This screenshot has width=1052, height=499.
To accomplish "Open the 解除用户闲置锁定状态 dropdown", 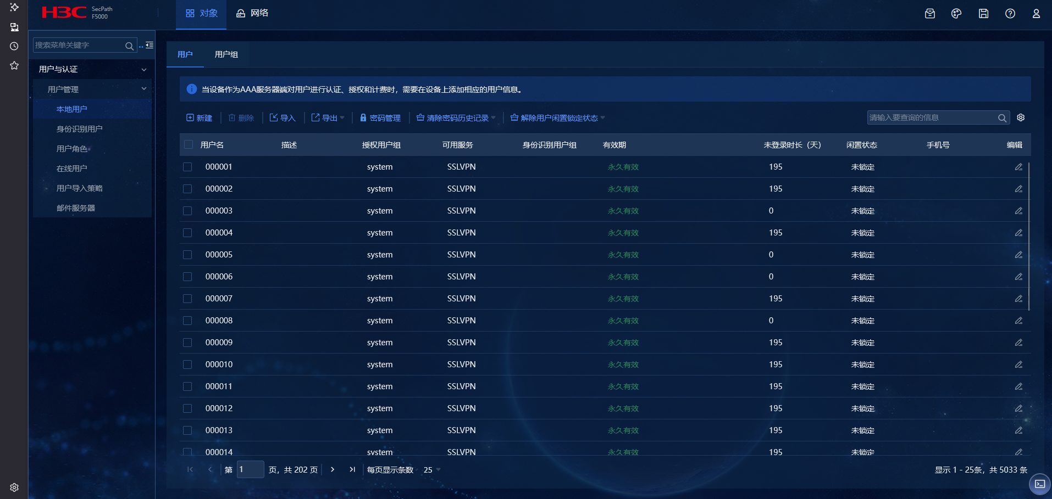I will (x=558, y=118).
